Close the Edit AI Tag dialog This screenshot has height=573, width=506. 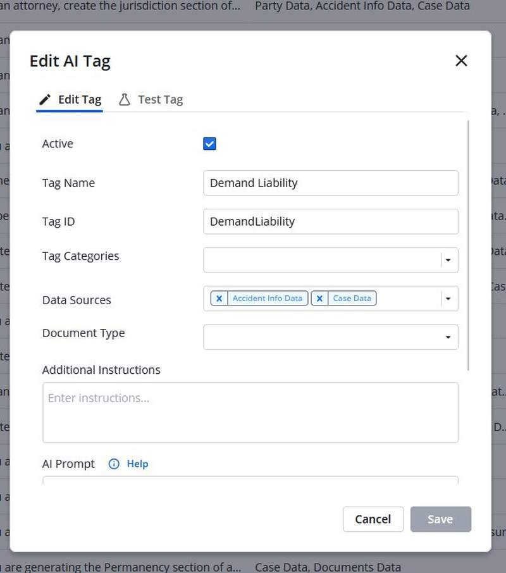click(461, 61)
